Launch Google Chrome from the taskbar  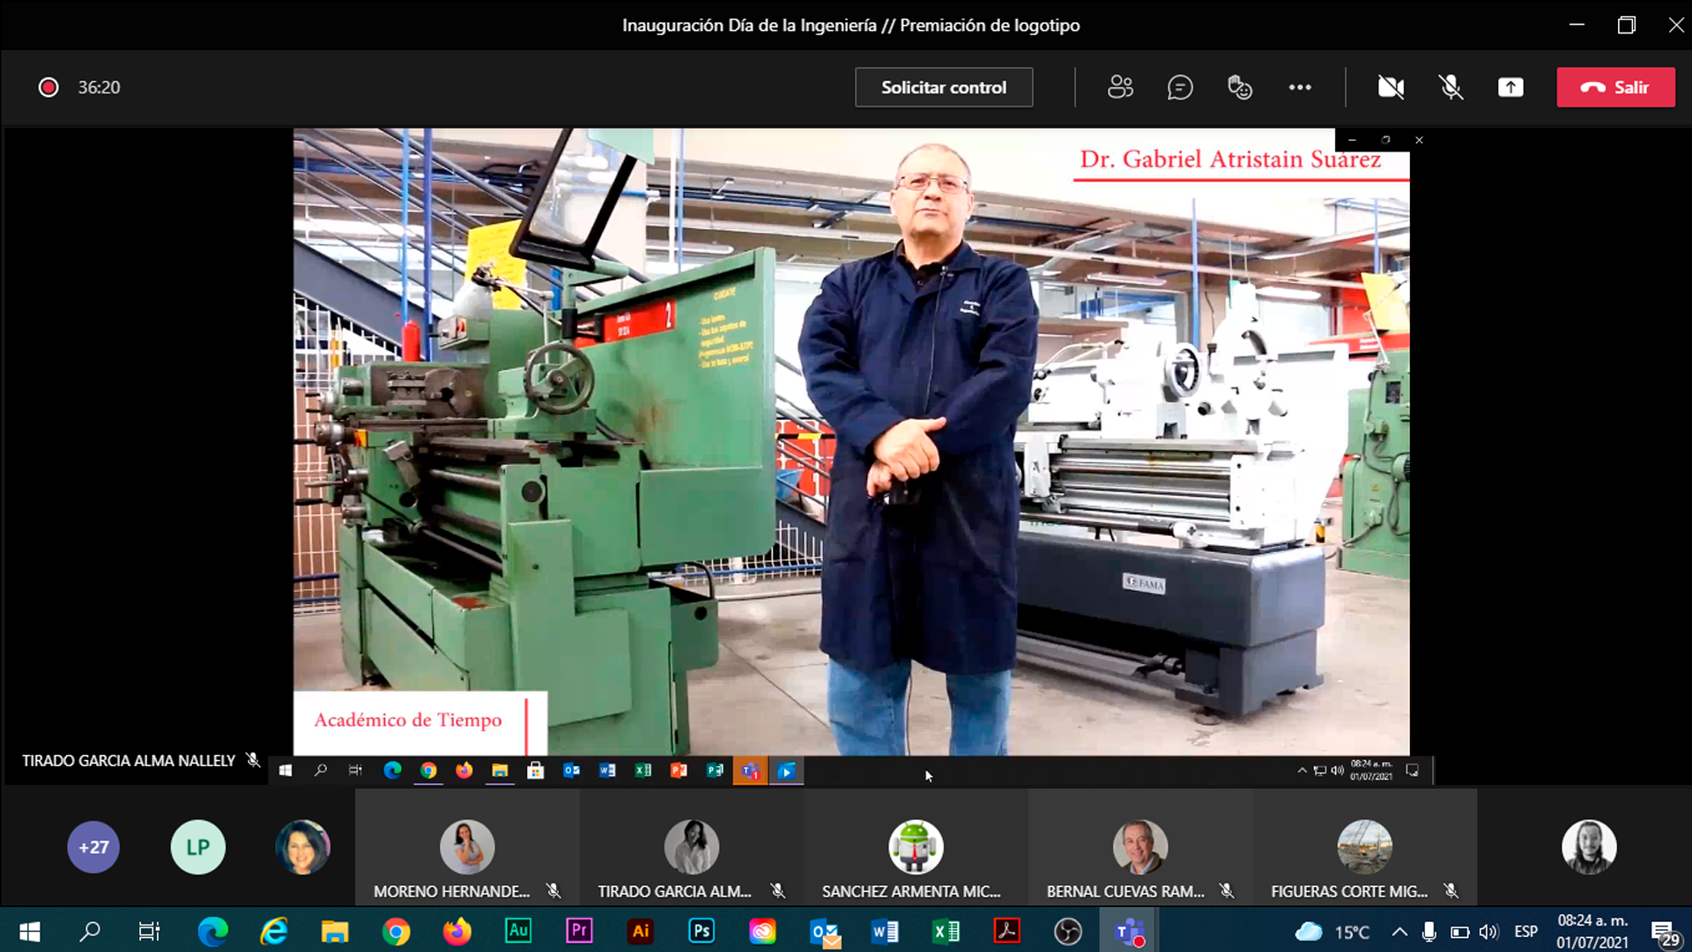(396, 931)
